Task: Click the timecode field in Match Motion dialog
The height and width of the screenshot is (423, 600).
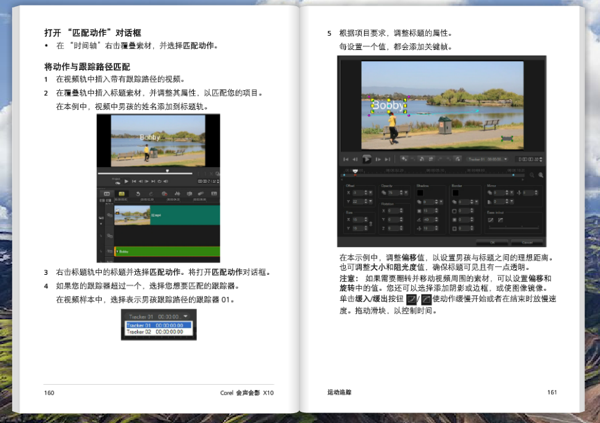Action: (528, 159)
